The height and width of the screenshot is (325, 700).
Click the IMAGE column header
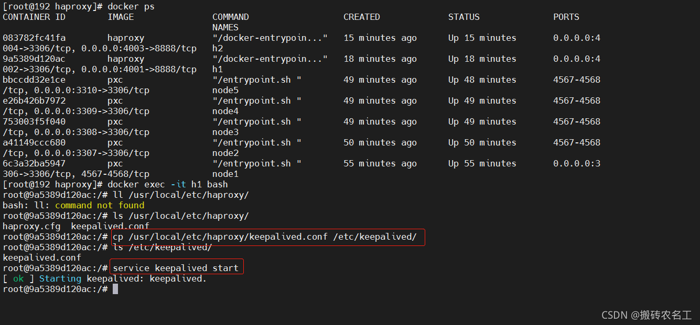coord(121,17)
